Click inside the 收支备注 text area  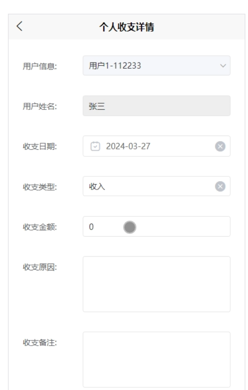coord(156,359)
